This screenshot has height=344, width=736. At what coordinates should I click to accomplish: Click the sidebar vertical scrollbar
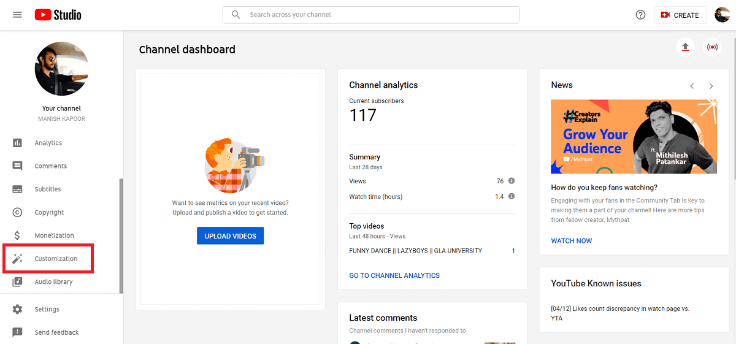pyautogui.click(x=121, y=236)
